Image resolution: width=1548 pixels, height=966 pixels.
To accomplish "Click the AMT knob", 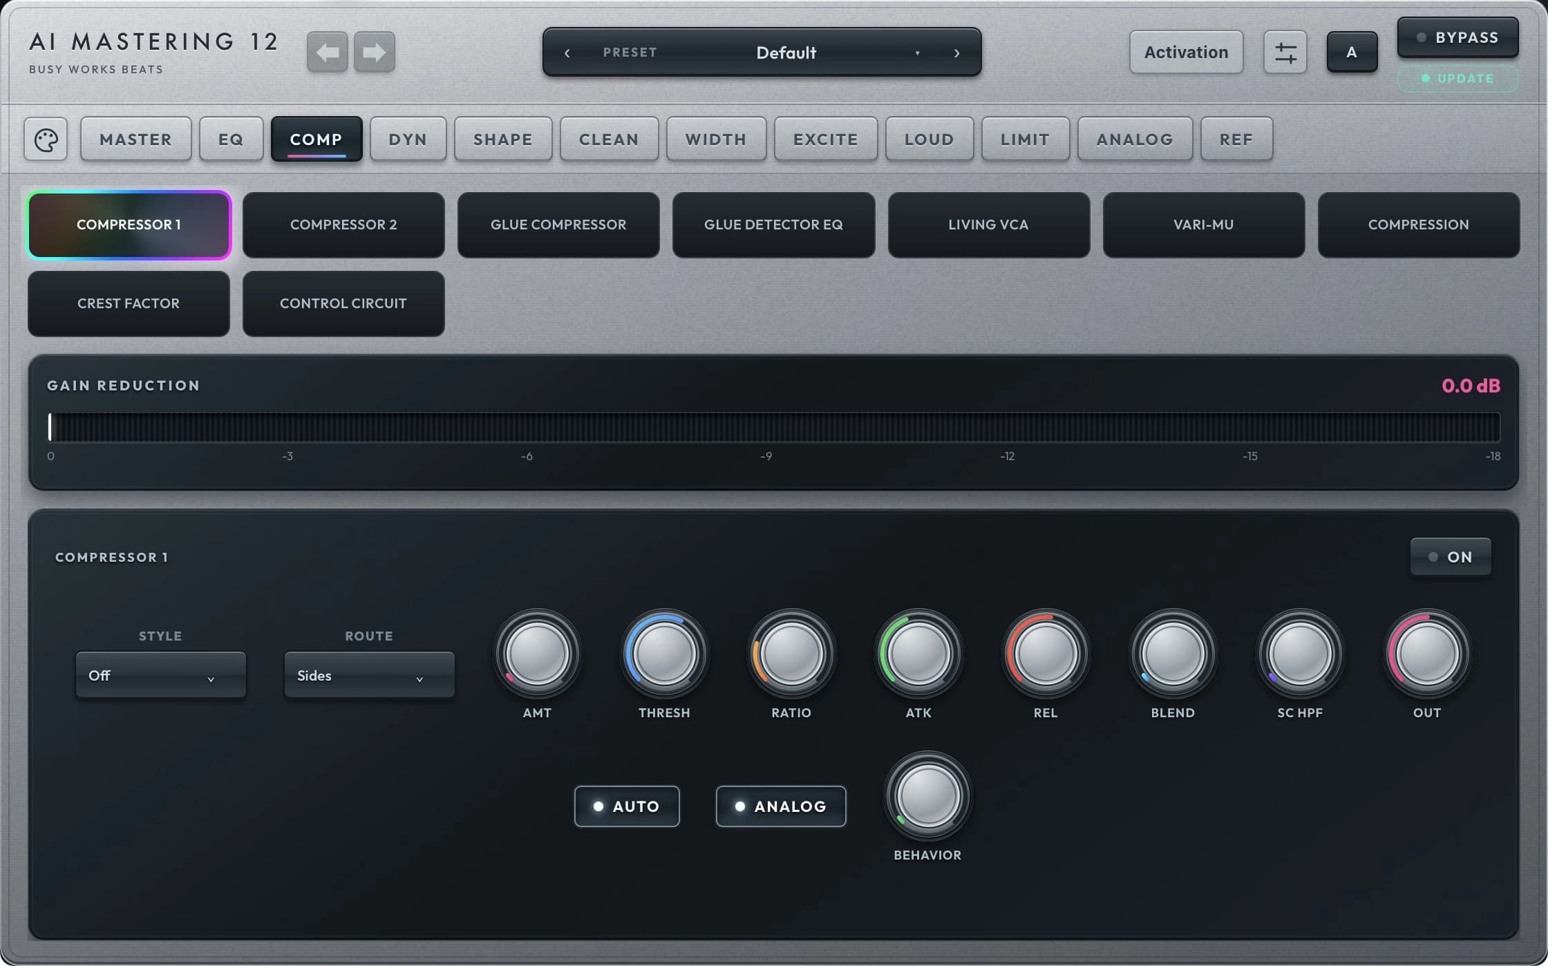I will pos(537,653).
